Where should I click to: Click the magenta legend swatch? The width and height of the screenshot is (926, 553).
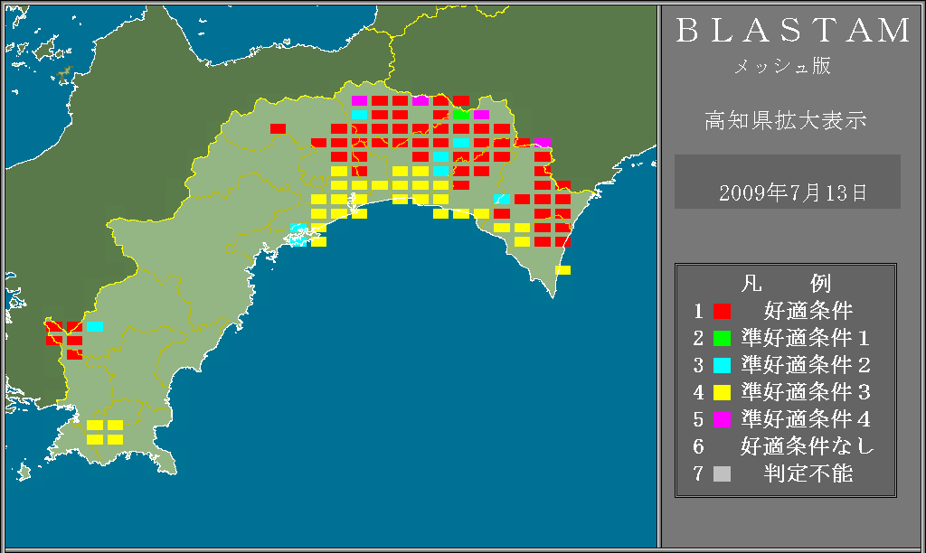pos(722,419)
